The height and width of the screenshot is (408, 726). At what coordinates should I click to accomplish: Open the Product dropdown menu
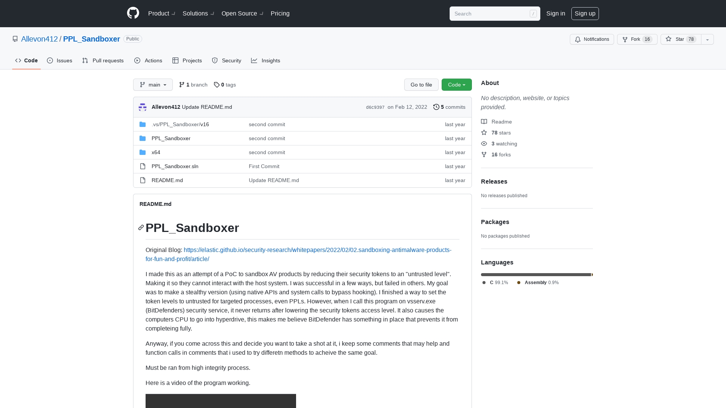[x=161, y=13]
